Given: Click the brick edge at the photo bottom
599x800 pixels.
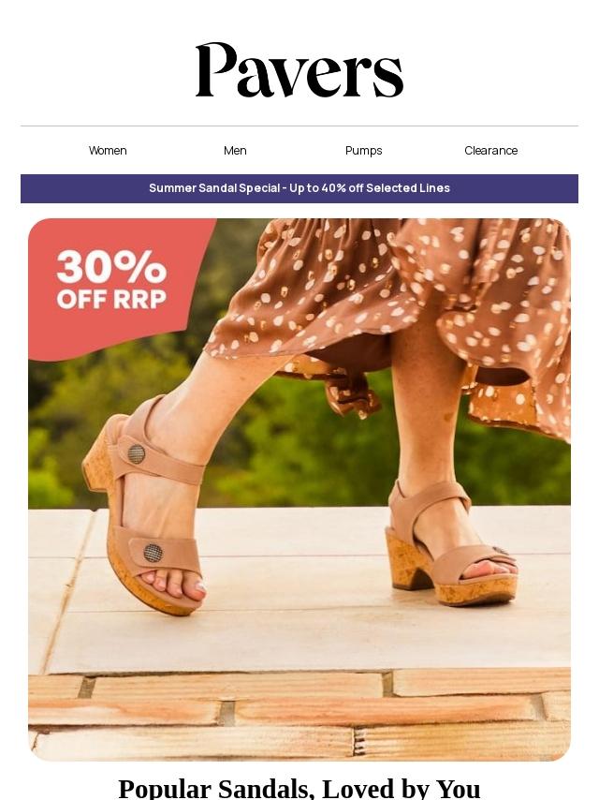Looking at the screenshot, I should tap(299, 714).
